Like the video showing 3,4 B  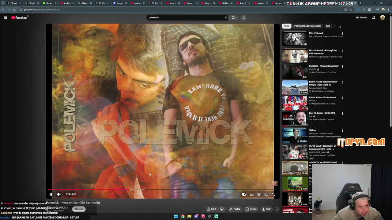tap(211, 209)
